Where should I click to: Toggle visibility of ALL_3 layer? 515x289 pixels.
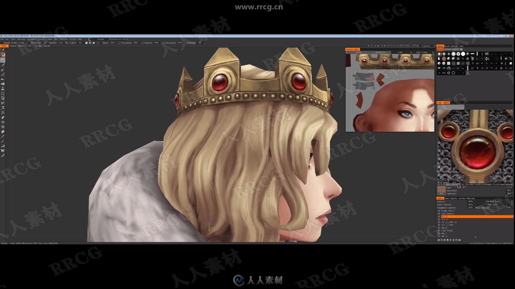pyautogui.click(x=439, y=216)
